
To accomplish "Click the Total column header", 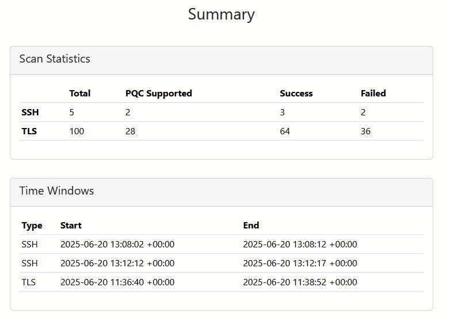I will click(79, 94).
